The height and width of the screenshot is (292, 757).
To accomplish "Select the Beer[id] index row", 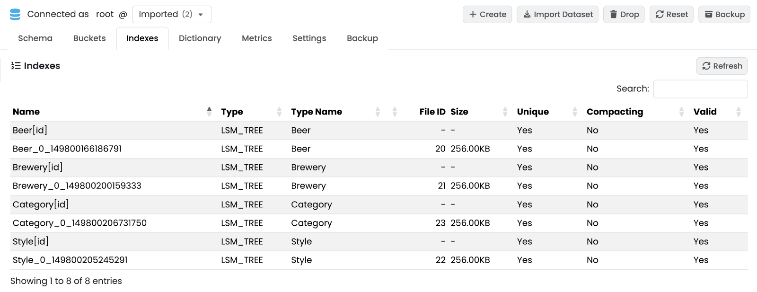I will point(379,130).
